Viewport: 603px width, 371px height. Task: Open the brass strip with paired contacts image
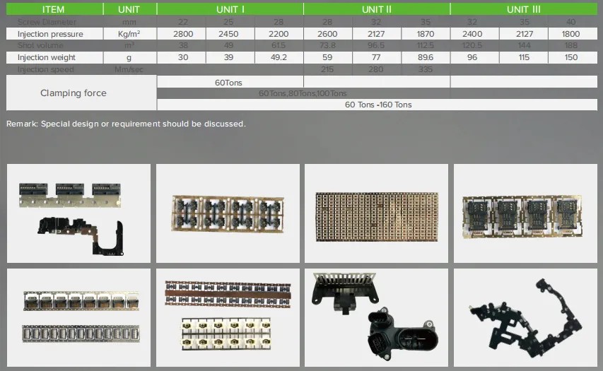click(228, 213)
